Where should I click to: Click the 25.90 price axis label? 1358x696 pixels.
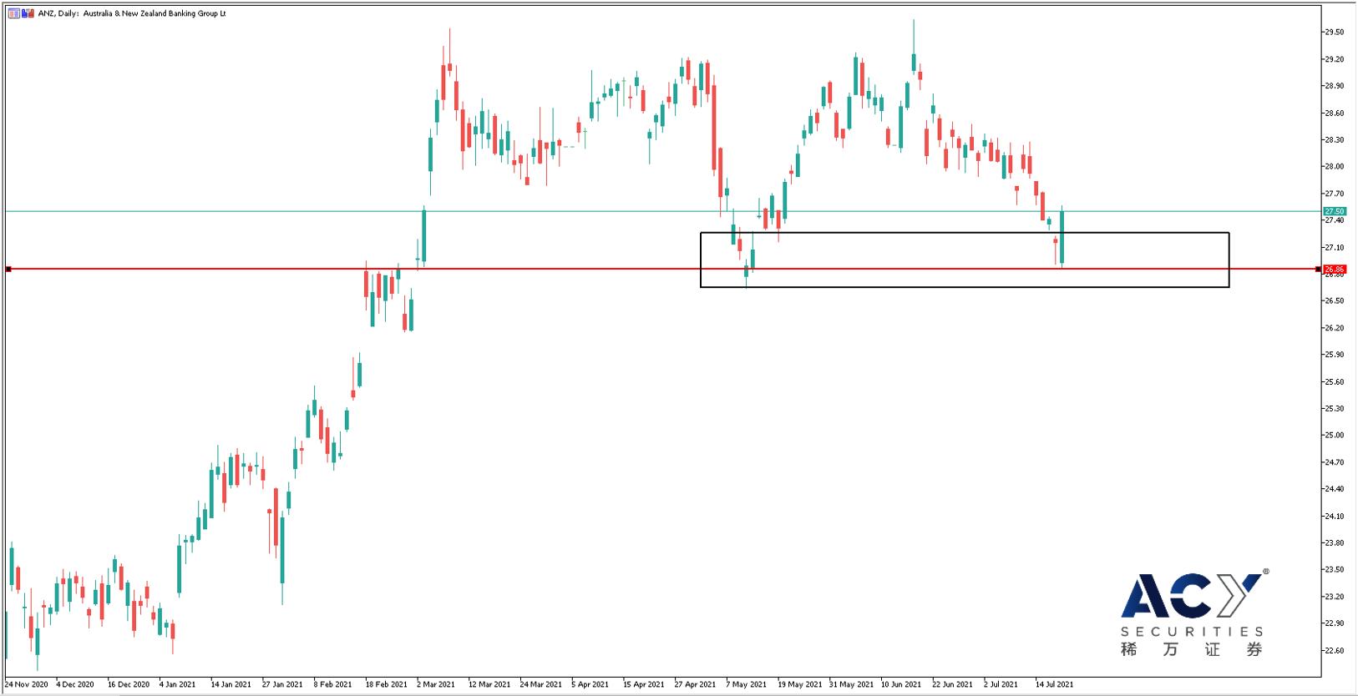tap(1334, 355)
